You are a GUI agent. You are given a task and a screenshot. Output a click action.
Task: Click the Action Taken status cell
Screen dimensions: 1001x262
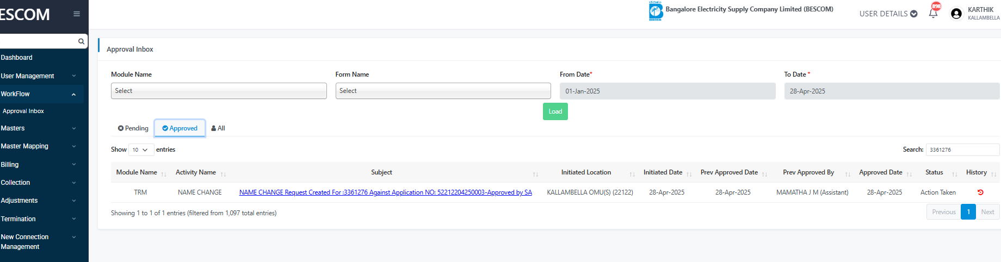pos(938,192)
